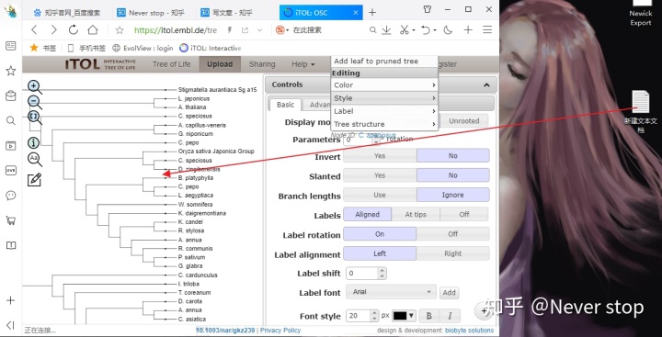Expand the Tree structure submenu
The width and height of the screenshot is (662, 337).
[384, 124]
